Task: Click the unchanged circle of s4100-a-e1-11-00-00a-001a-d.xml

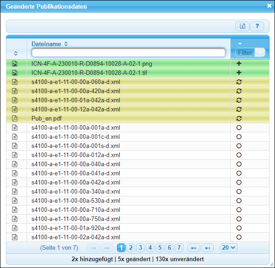Action: [239, 127]
